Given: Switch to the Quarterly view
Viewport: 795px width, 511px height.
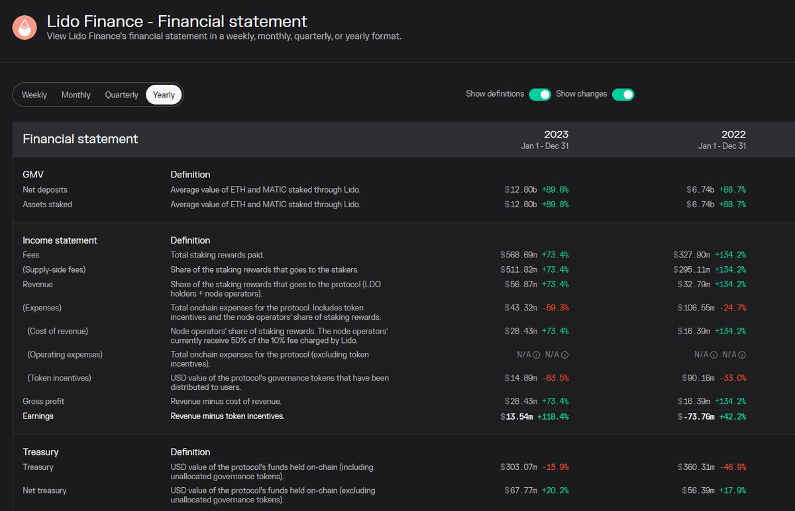Looking at the screenshot, I should [x=121, y=95].
